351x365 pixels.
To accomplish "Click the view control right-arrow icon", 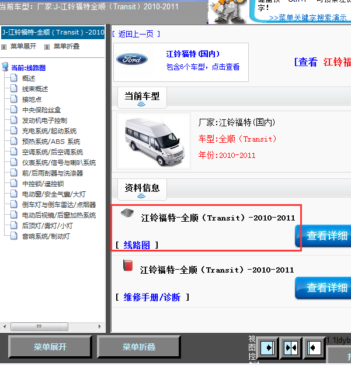I will [x=267, y=348].
